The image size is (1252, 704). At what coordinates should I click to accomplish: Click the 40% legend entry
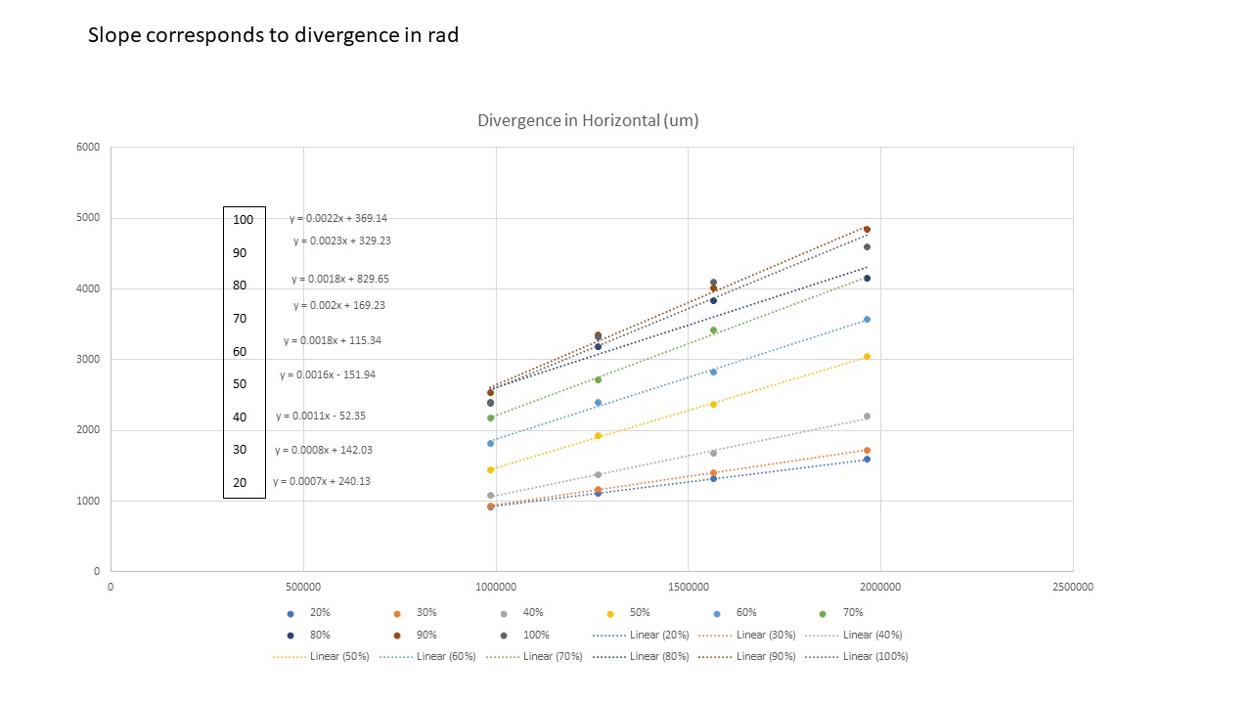522,613
